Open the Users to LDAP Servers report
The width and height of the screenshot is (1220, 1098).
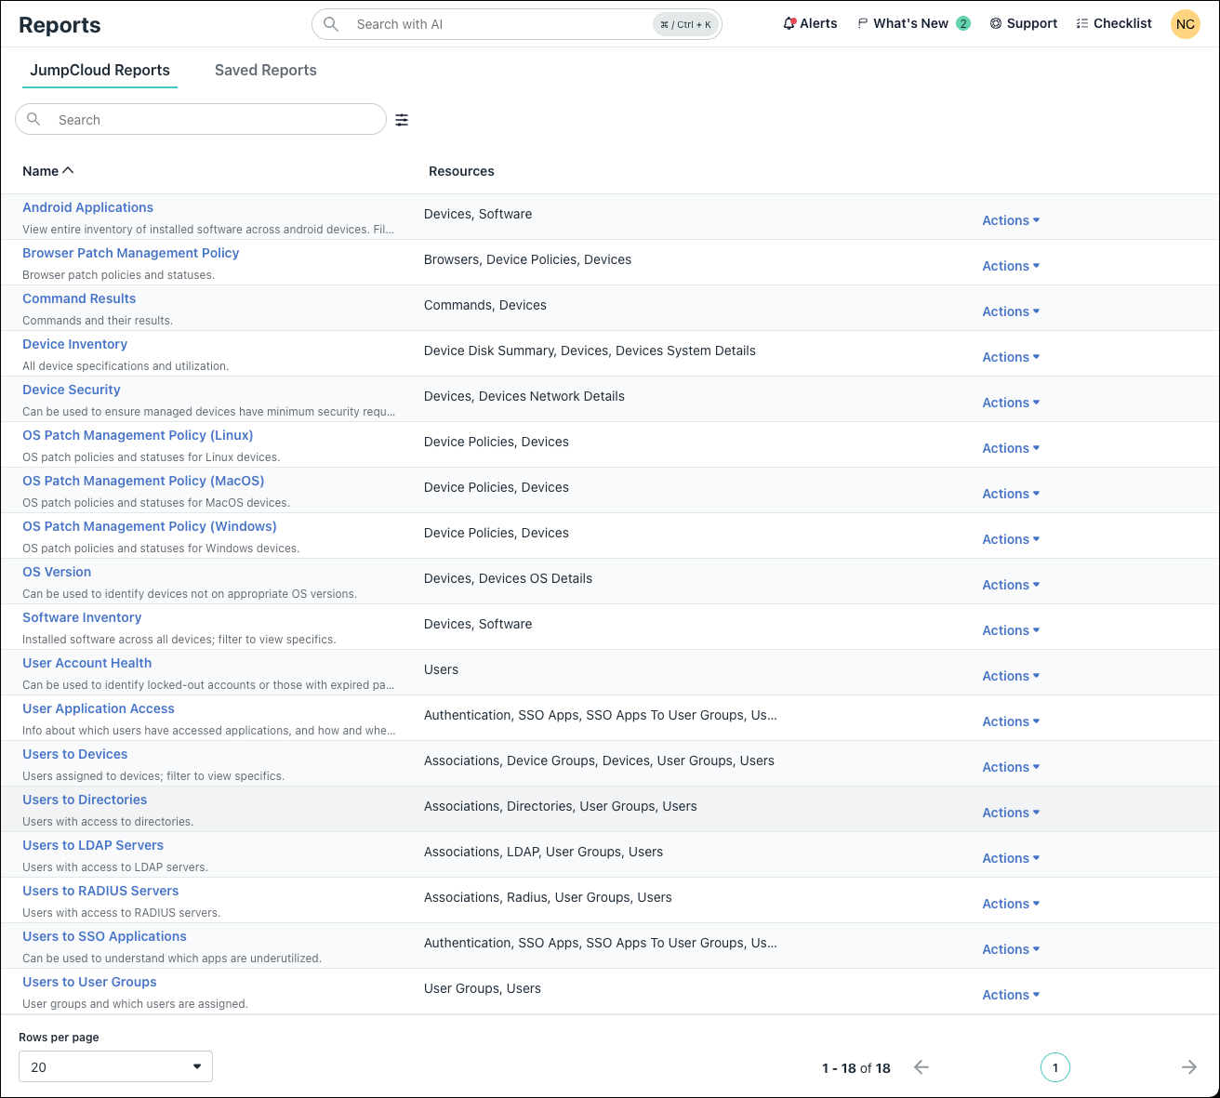coord(93,845)
